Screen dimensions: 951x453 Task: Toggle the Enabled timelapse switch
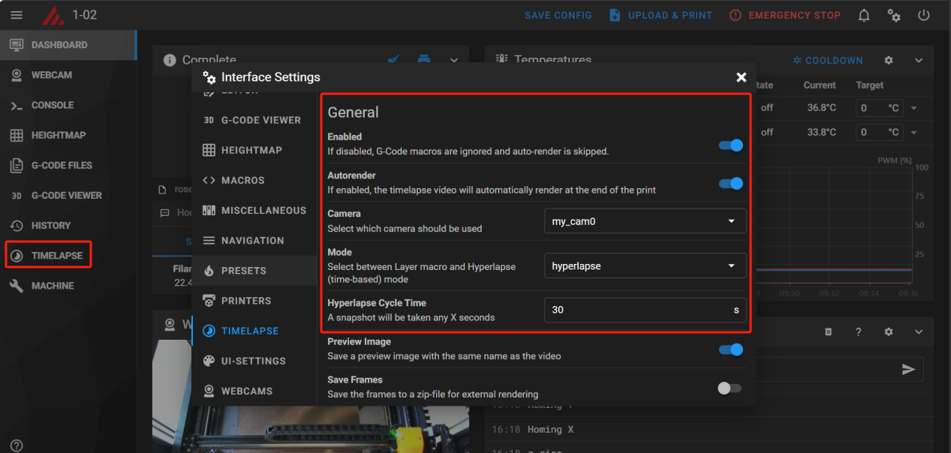pyautogui.click(x=730, y=145)
